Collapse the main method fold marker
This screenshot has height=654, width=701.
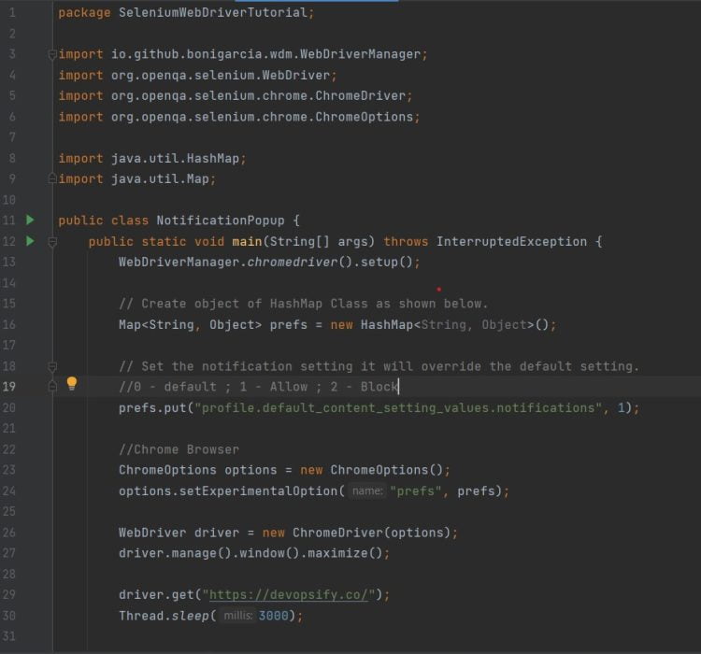tap(52, 242)
